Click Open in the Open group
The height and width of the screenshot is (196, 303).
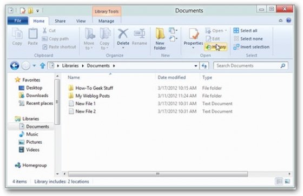click(x=216, y=31)
